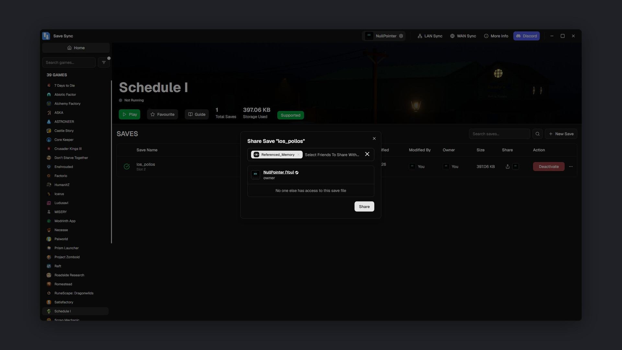This screenshot has height=350, width=622.
Task: Select Raft game icon
Action: click(49, 266)
